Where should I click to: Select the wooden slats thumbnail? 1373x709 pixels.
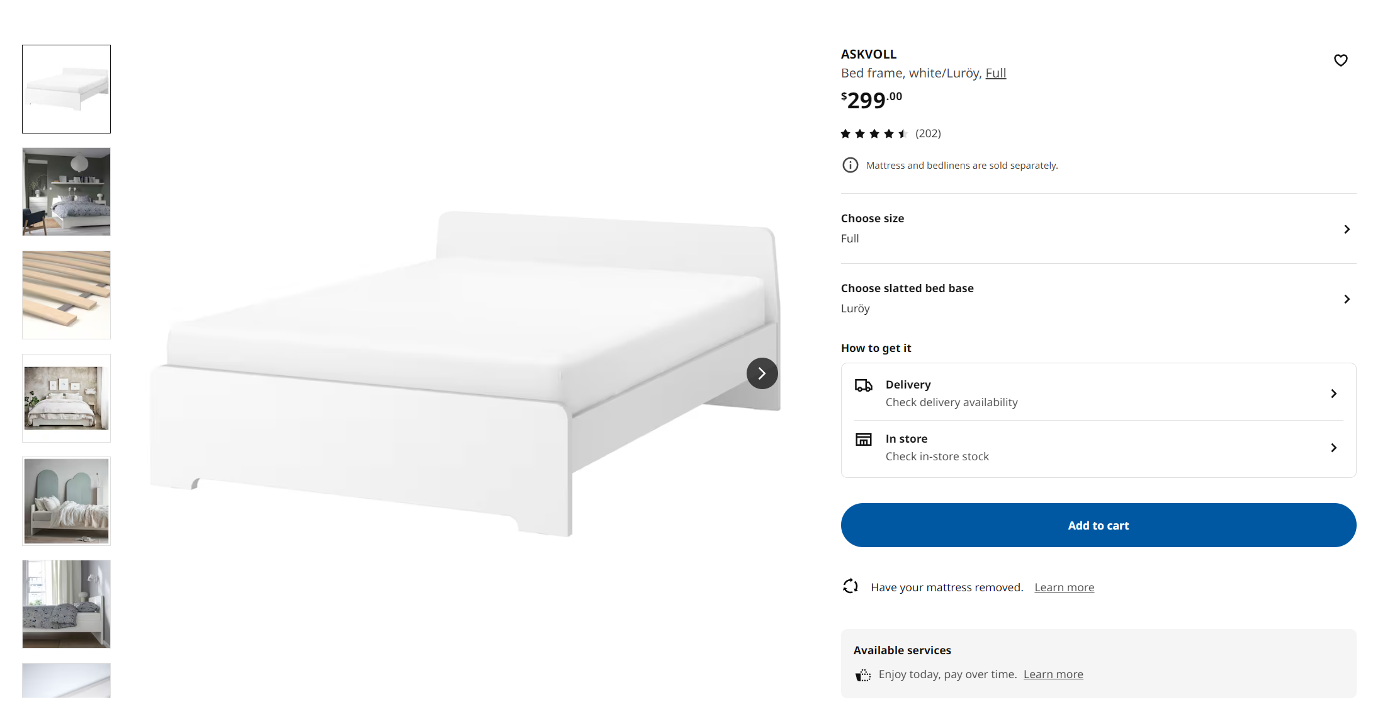tap(66, 295)
